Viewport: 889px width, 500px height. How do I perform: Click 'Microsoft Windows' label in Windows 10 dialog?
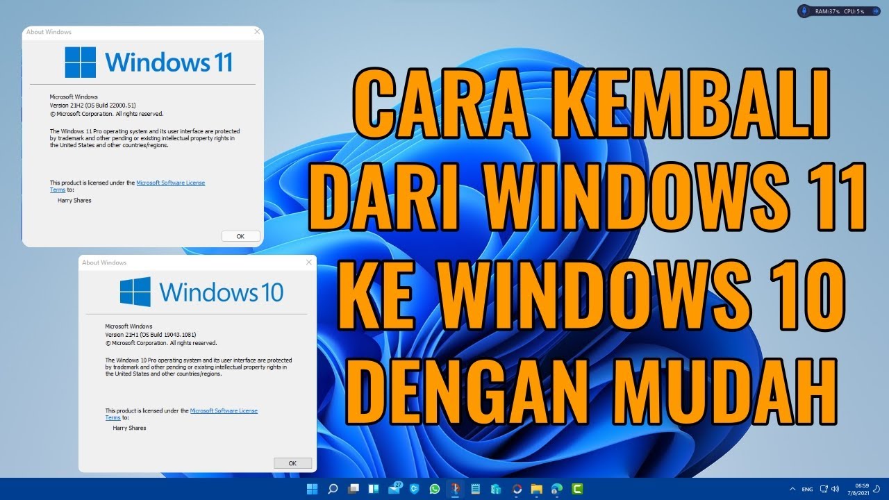pyautogui.click(x=128, y=326)
